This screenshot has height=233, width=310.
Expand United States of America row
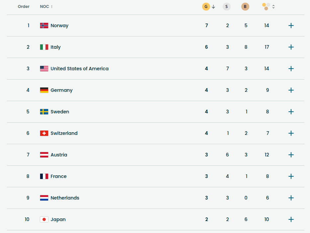291,69
